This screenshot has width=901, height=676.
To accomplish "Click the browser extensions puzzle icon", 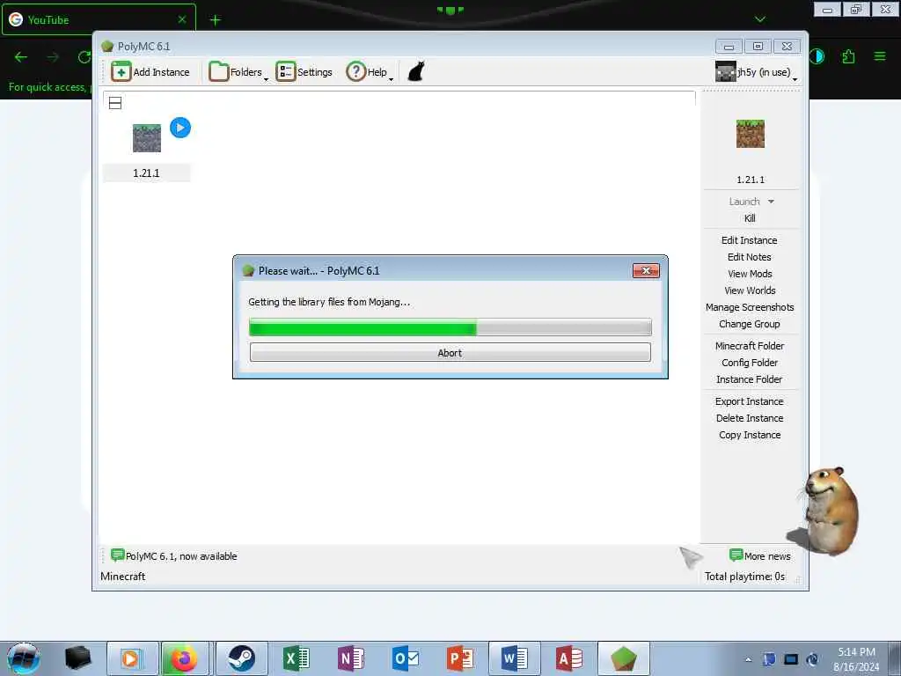I will [x=848, y=56].
